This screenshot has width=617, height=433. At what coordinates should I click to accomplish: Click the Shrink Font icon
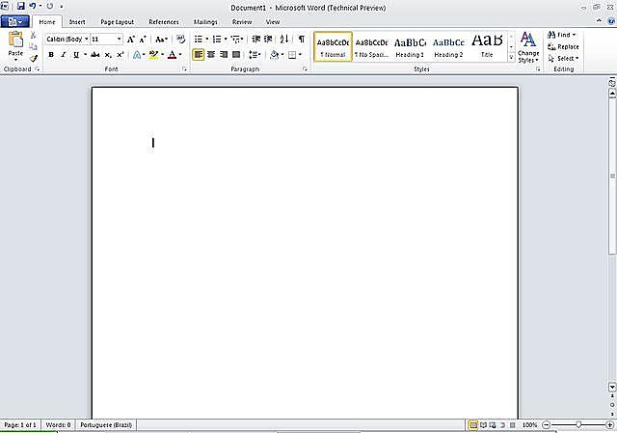[143, 40]
